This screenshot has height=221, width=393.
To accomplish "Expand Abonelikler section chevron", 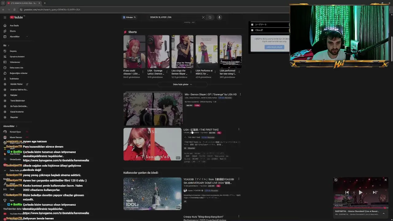I will pos(17,126).
